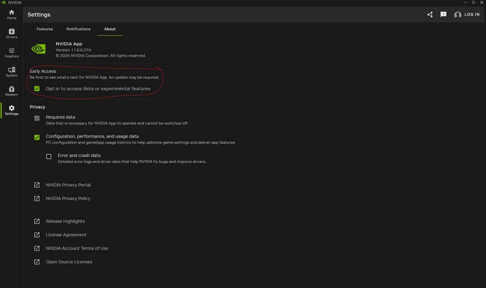Click the NVIDIA App logo

click(x=38, y=49)
